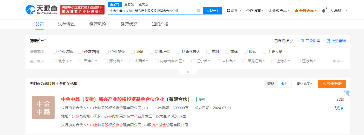Check the 商标 checkbox

pyautogui.click(x=227, y=52)
